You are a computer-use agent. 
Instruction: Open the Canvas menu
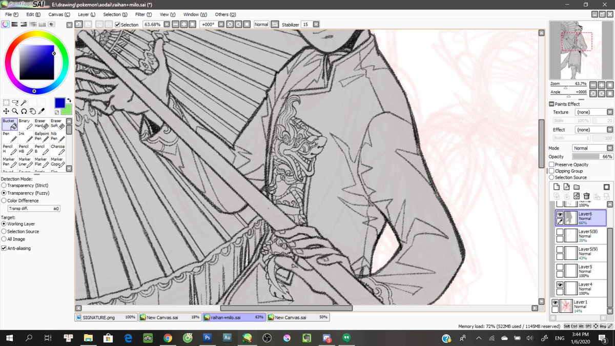[59, 14]
